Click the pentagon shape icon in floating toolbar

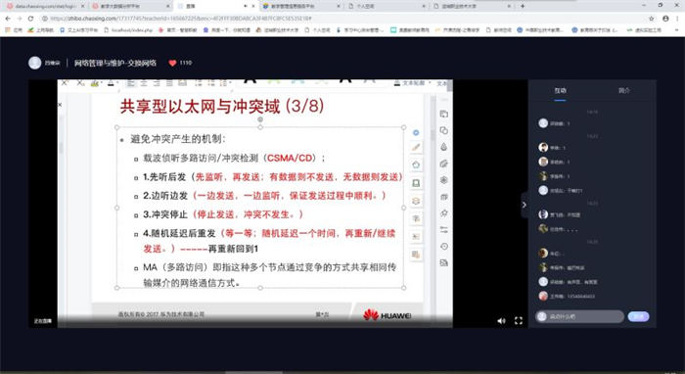tap(416, 164)
